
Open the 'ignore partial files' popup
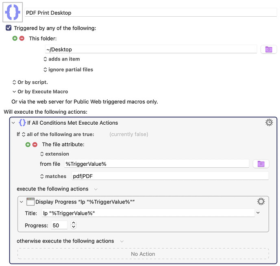click(68, 69)
